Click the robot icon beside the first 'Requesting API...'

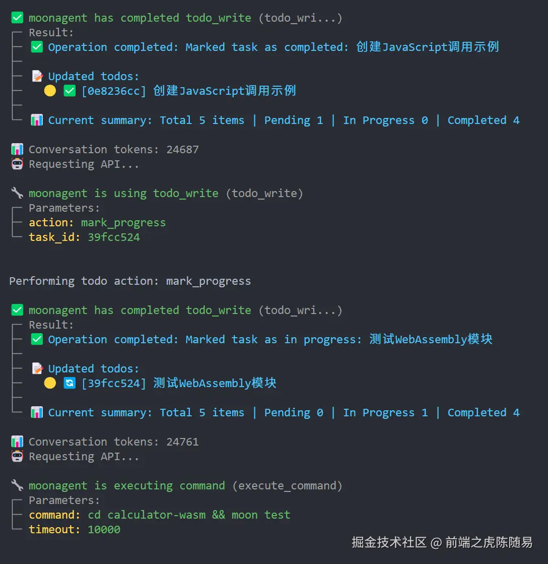click(x=17, y=164)
